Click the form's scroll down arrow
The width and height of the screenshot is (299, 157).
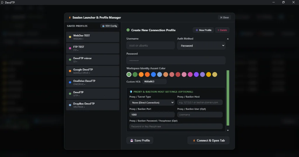point(228,130)
